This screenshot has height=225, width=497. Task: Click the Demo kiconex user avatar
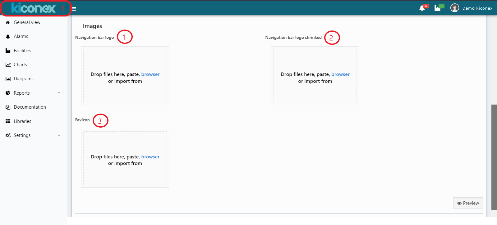coord(455,8)
